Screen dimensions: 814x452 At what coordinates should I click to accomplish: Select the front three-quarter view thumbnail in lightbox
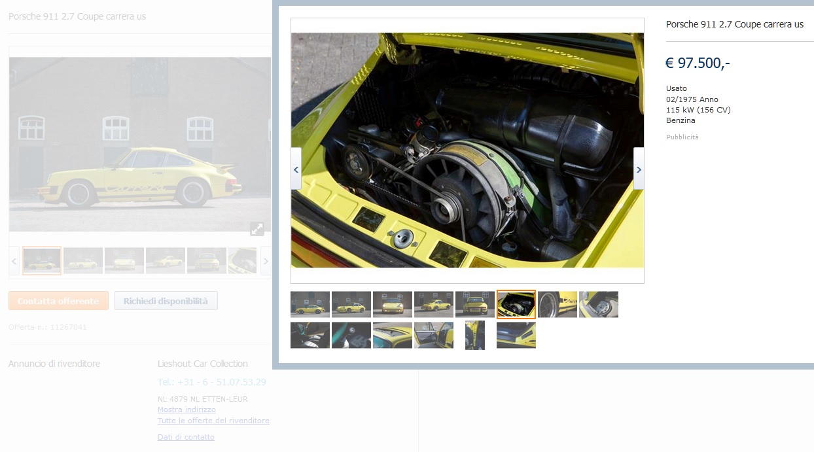coord(351,304)
